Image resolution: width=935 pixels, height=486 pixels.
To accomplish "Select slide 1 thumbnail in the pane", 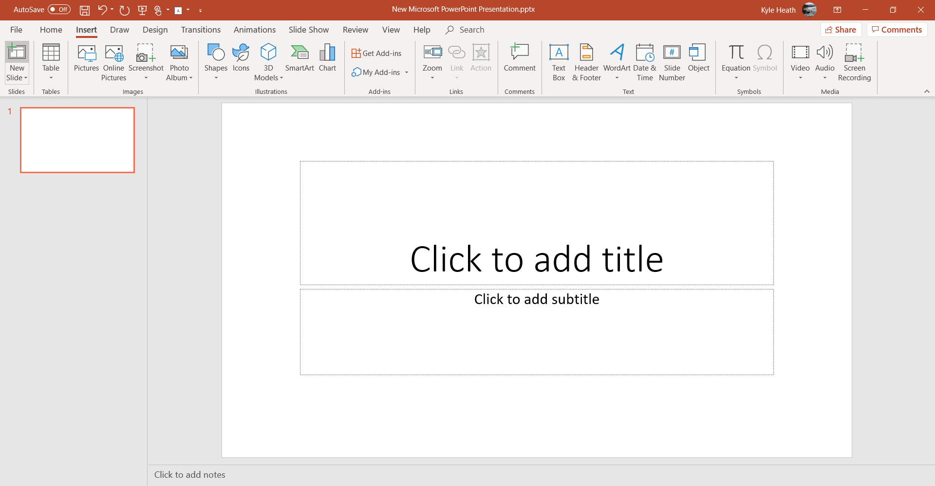I will point(77,140).
